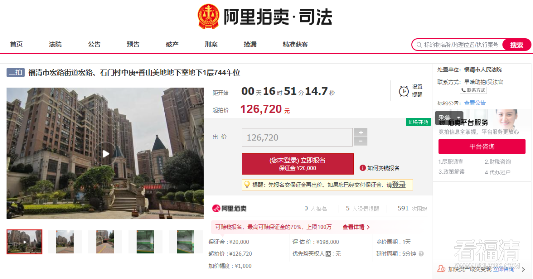This screenshot has width=533, height=279.
Task: Open the 首页 navigation item
Action: pyautogui.click(x=16, y=44)
